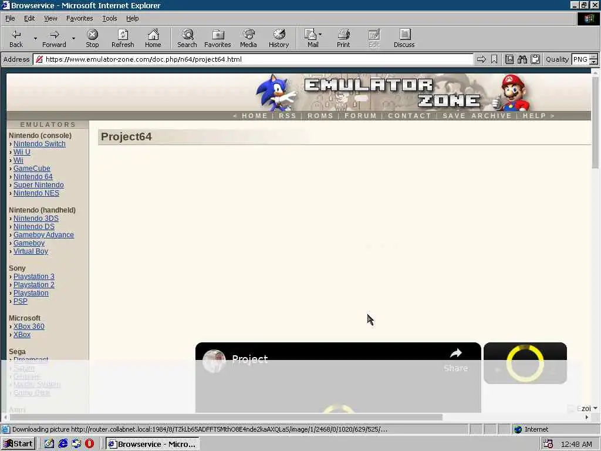Launch Internet Explorer from quick launch
This screenshot has height=451, width=601.
point(63,444)
